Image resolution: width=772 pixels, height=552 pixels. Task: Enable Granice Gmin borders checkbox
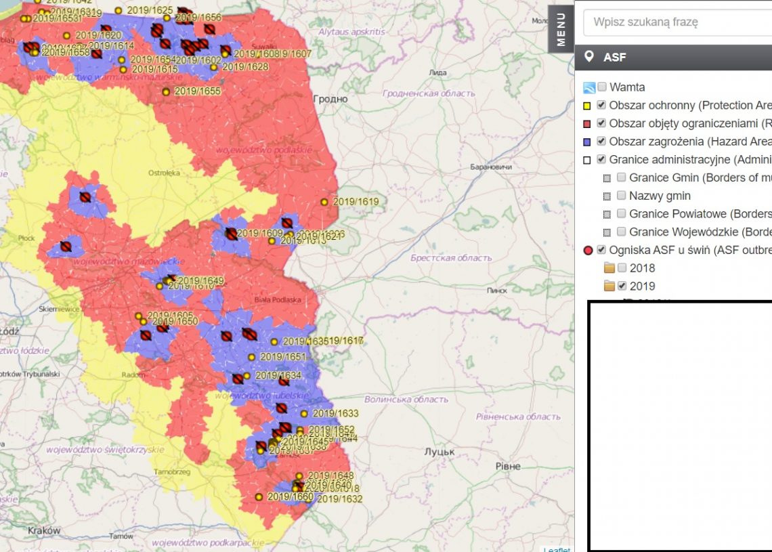[621, 177]
